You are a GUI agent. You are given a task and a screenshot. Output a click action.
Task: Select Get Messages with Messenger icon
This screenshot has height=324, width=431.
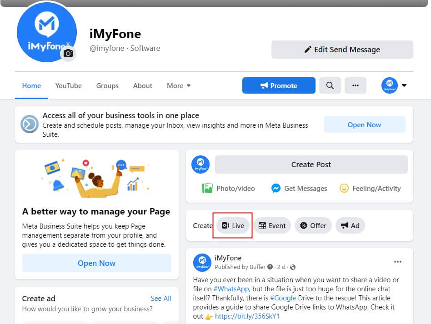pyautogui.click(x=299, y=188)
